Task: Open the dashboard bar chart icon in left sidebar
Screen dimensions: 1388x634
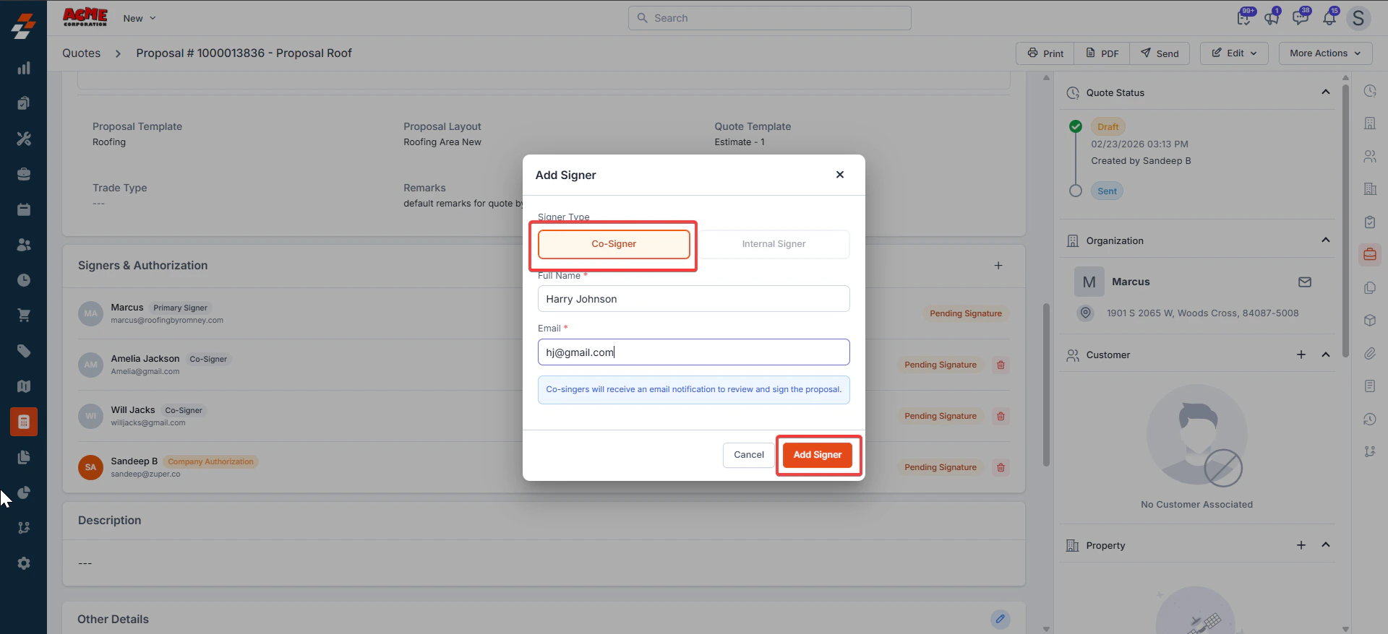Action: [x=24, y=68]
